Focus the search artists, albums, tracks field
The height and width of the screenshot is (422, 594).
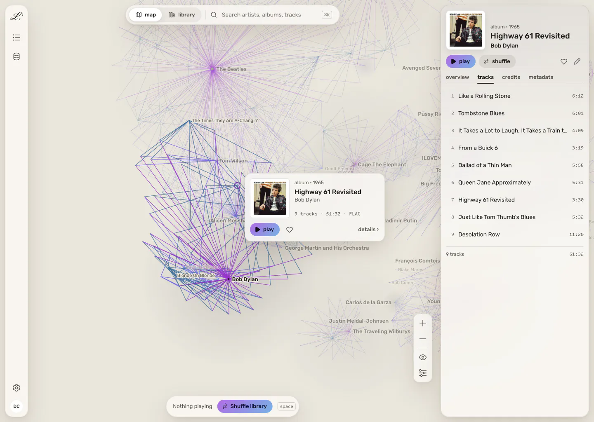[x=271, y=15]
